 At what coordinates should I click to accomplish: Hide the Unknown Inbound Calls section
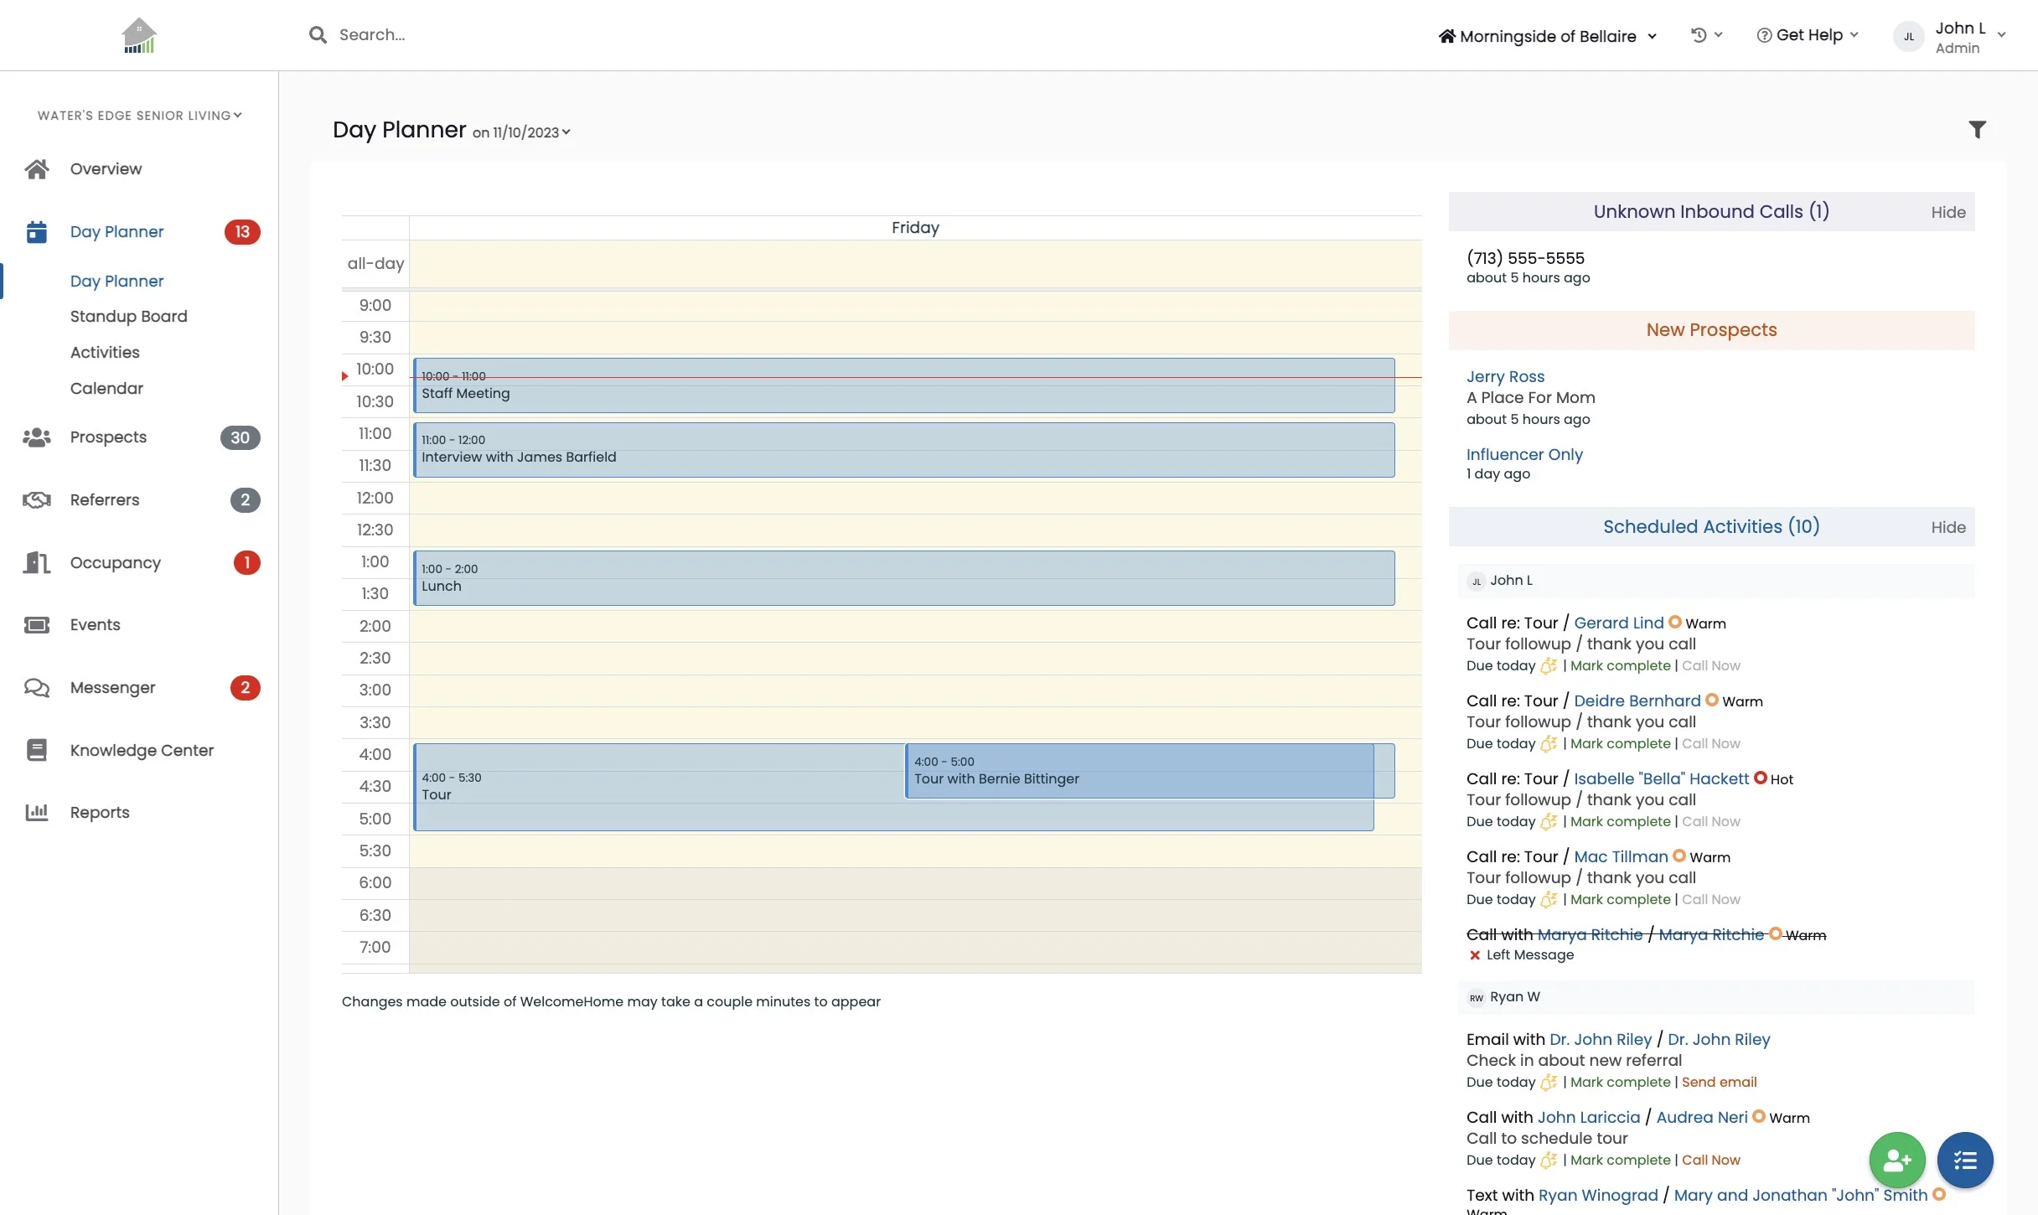[x=1947, y=213]
